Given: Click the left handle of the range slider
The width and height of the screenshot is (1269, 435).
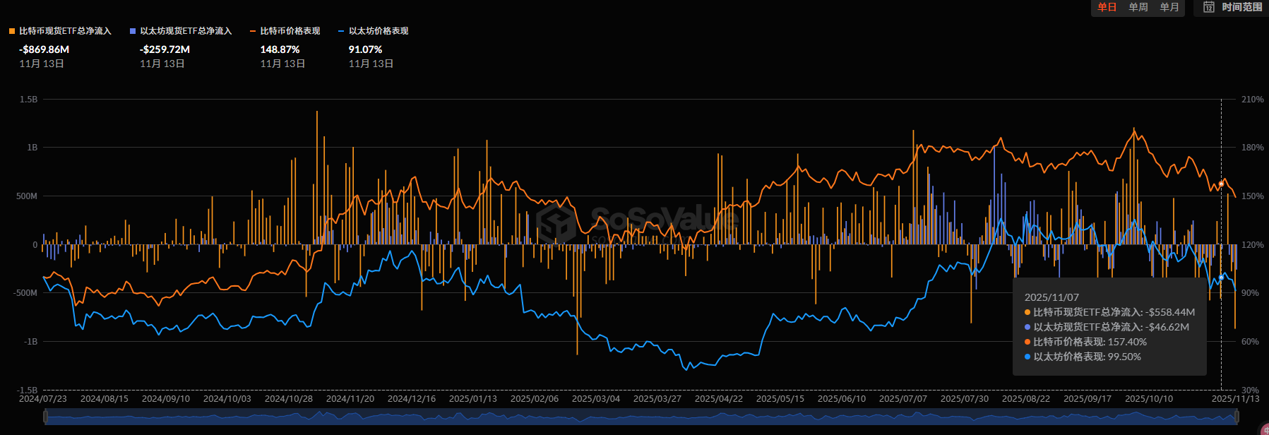Looking at the screenshot, I should pyautogui.click(x=45, y=417).
